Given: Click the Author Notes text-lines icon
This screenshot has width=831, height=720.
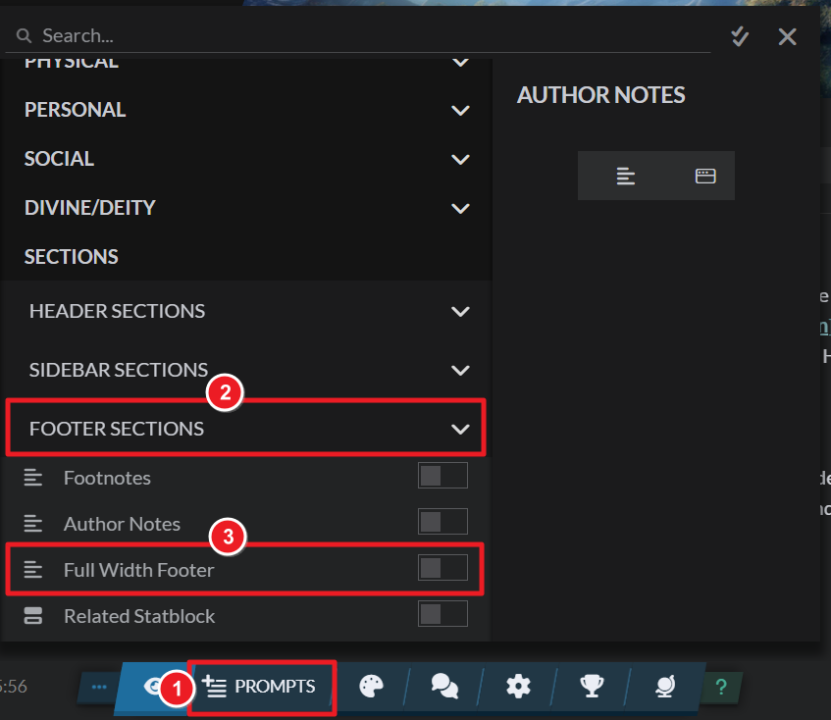Looking at the screenshot, I should point(32,524).
